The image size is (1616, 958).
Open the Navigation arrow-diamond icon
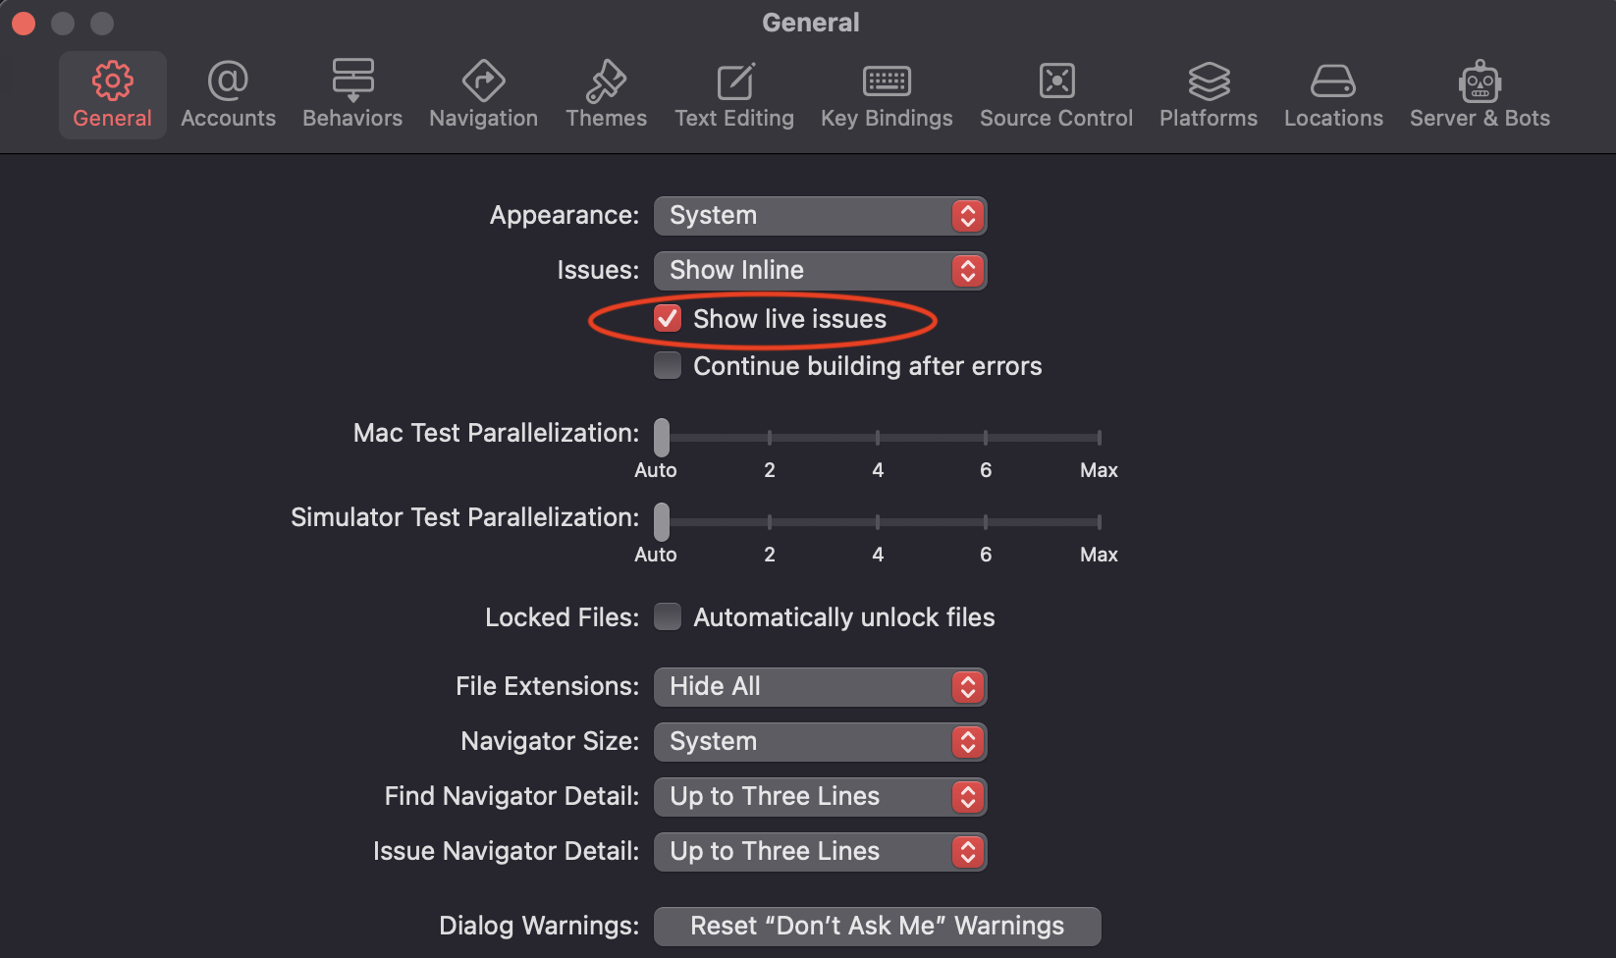pyautogui.click(x=483, y=80)
